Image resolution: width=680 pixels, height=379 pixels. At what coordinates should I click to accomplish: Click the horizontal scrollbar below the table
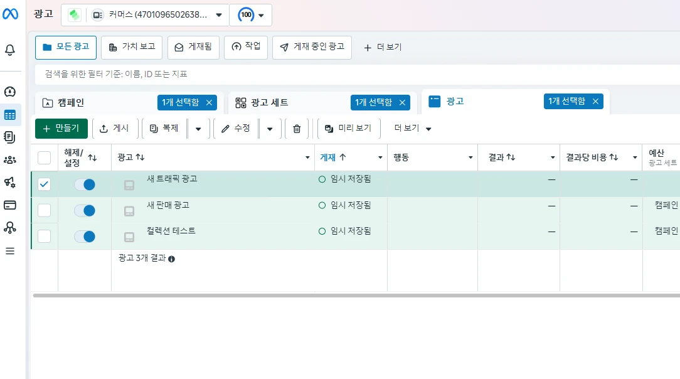point(351,295)
